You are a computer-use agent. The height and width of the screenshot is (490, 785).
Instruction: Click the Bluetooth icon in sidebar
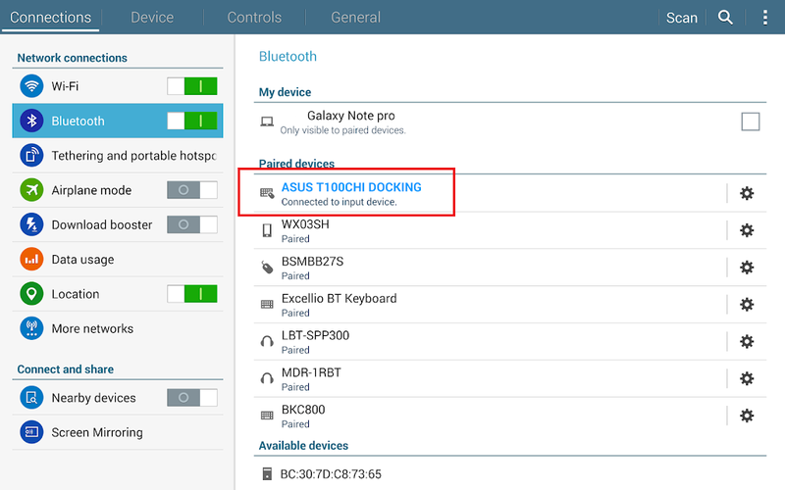(31, 121)
